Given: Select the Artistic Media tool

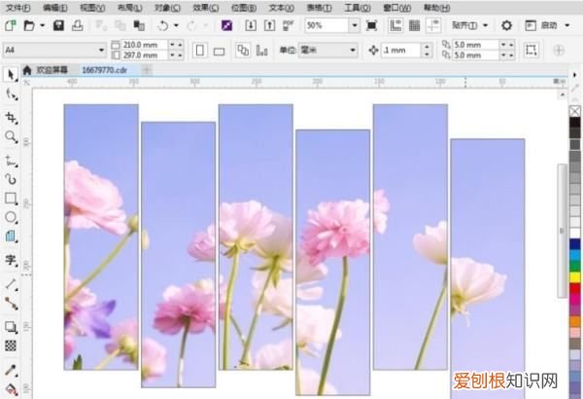Looking at the screenshot, I should click(x=11, y=180).
